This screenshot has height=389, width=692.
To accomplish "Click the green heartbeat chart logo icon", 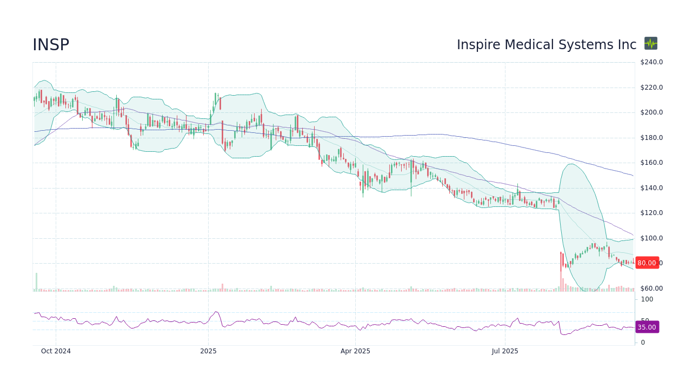I will (650, 43).
